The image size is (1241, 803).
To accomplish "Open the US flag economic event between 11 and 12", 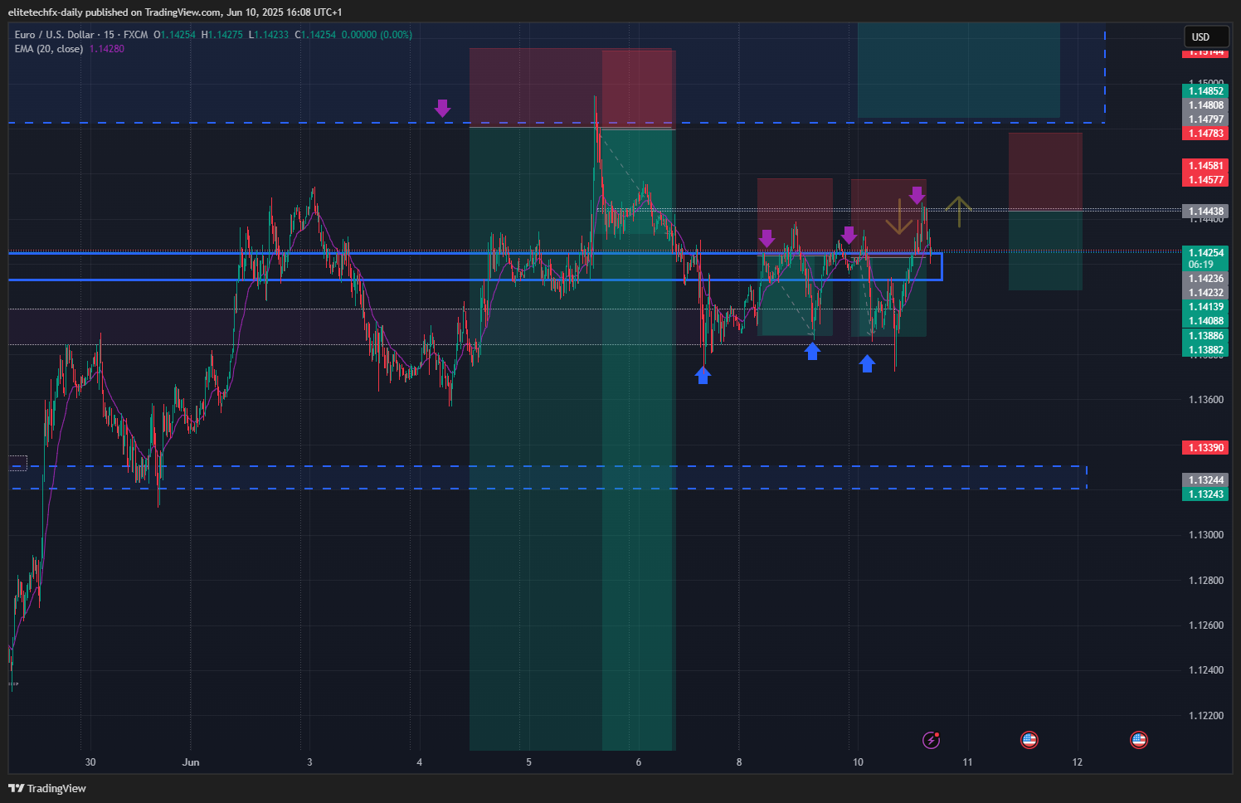I will [x=1029, y=740].
